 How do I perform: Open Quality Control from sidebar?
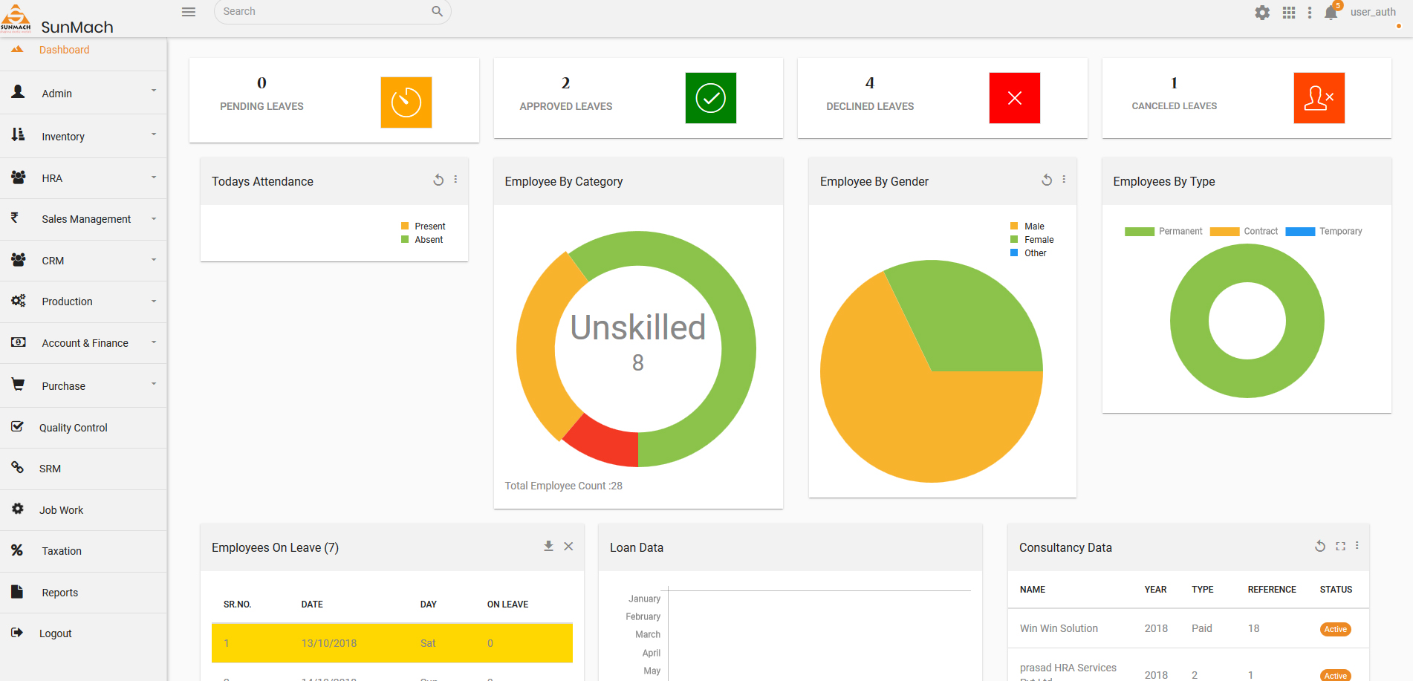[73, 428]
